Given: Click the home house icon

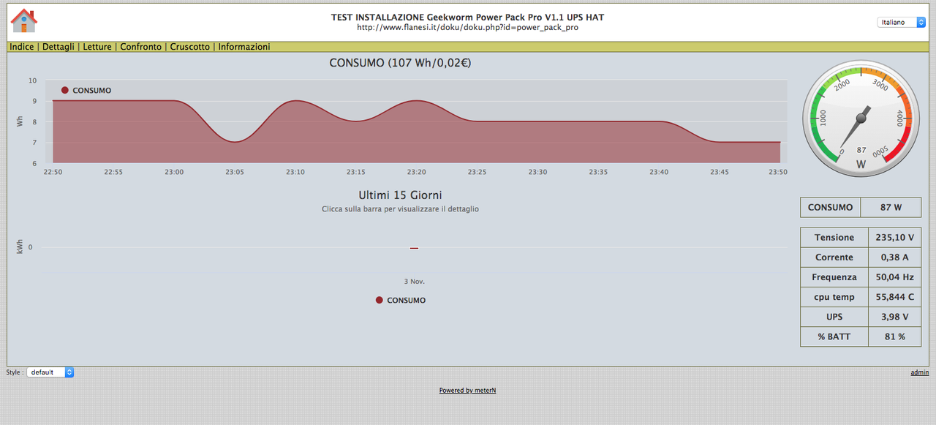Looking at the screenshot, I should point(23,20).
